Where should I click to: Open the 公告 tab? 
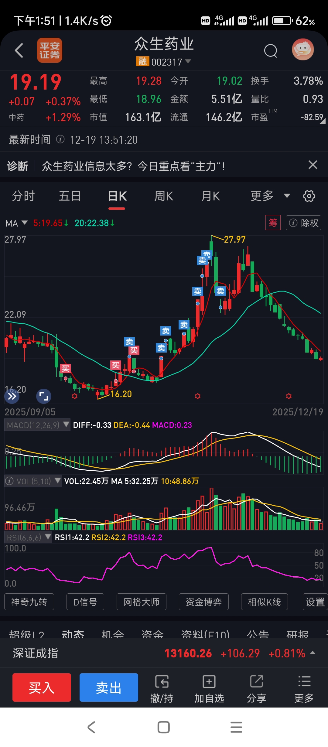(258, 634)
